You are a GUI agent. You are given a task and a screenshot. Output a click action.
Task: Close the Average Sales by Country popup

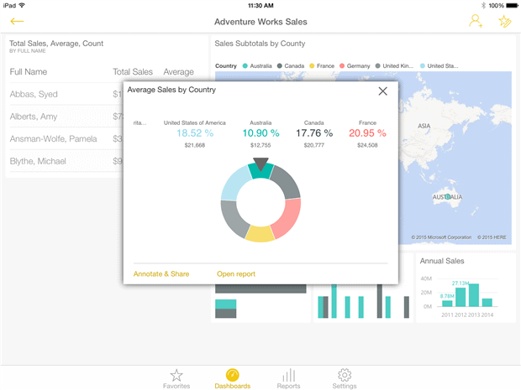click(383, 91)
